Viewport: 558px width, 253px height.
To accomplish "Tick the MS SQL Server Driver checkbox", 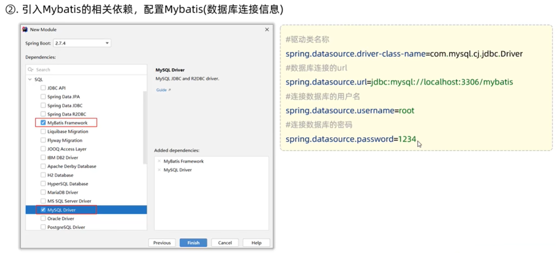I will click(x=43, y=201).
